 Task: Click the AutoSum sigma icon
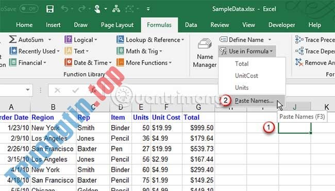tap(12, 40)
